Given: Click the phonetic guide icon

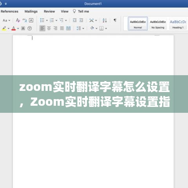Looking at the screenshot, I should (x=25, y=20).
